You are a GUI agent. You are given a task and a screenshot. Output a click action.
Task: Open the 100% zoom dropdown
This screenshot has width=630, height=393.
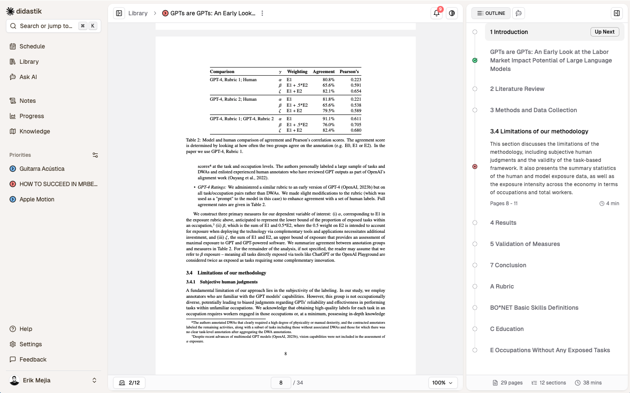443,383
